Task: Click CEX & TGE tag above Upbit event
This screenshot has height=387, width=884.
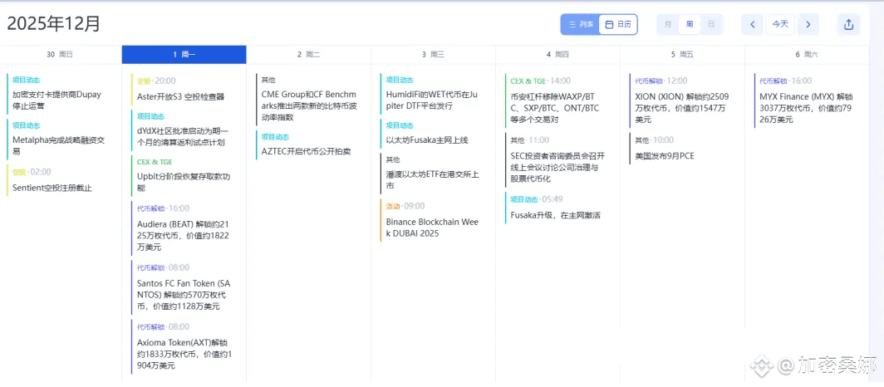Action: (x=155, y=162)
